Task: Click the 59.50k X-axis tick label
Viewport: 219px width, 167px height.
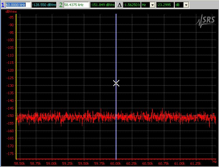Action: pyautogui.click(x=84, y=163)
